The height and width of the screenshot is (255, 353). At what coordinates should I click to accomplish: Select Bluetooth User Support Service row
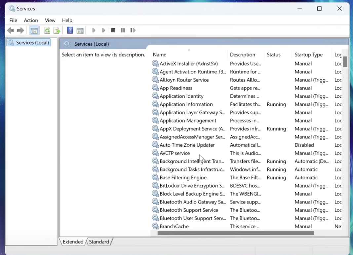click(246, 218)
